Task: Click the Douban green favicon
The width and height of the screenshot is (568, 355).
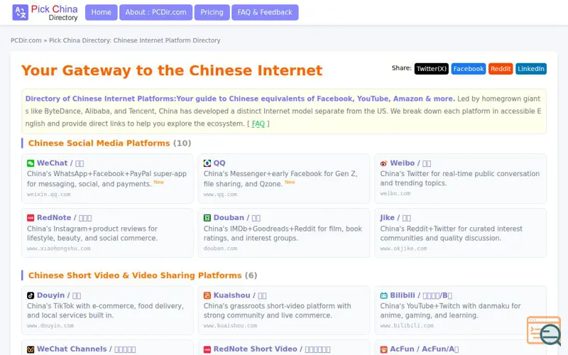Action: coord(207,218)
